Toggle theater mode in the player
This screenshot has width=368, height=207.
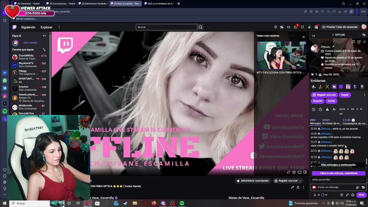(x=300, y=172)
